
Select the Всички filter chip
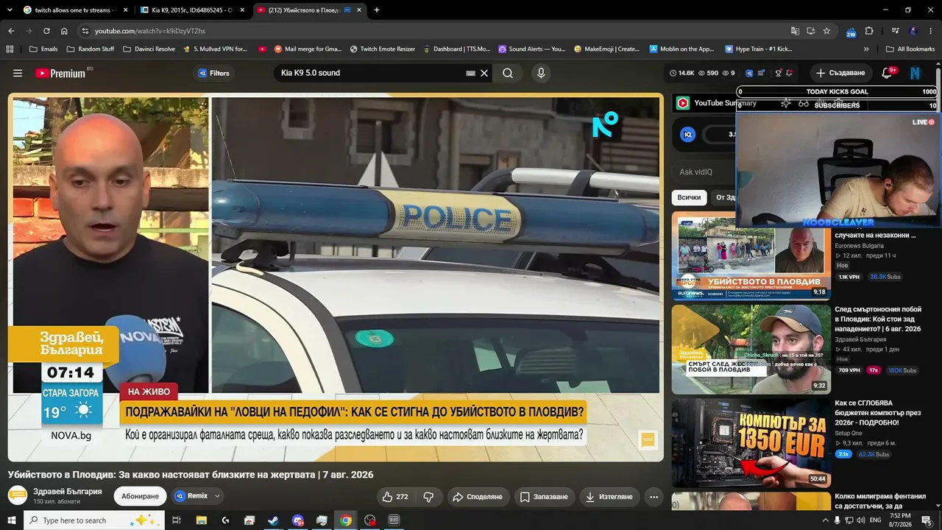coord(689,197)
